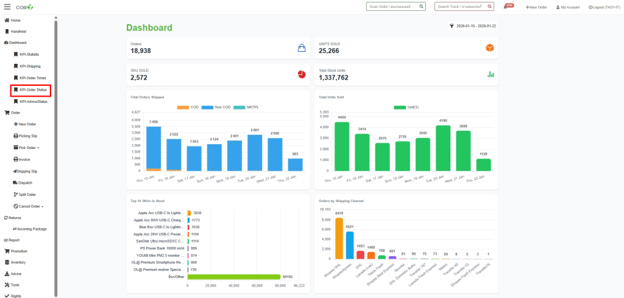The image size is (624, 298).
Task: Log out using Logout (TAOY-IT)
Action: (x=603, y=7)
